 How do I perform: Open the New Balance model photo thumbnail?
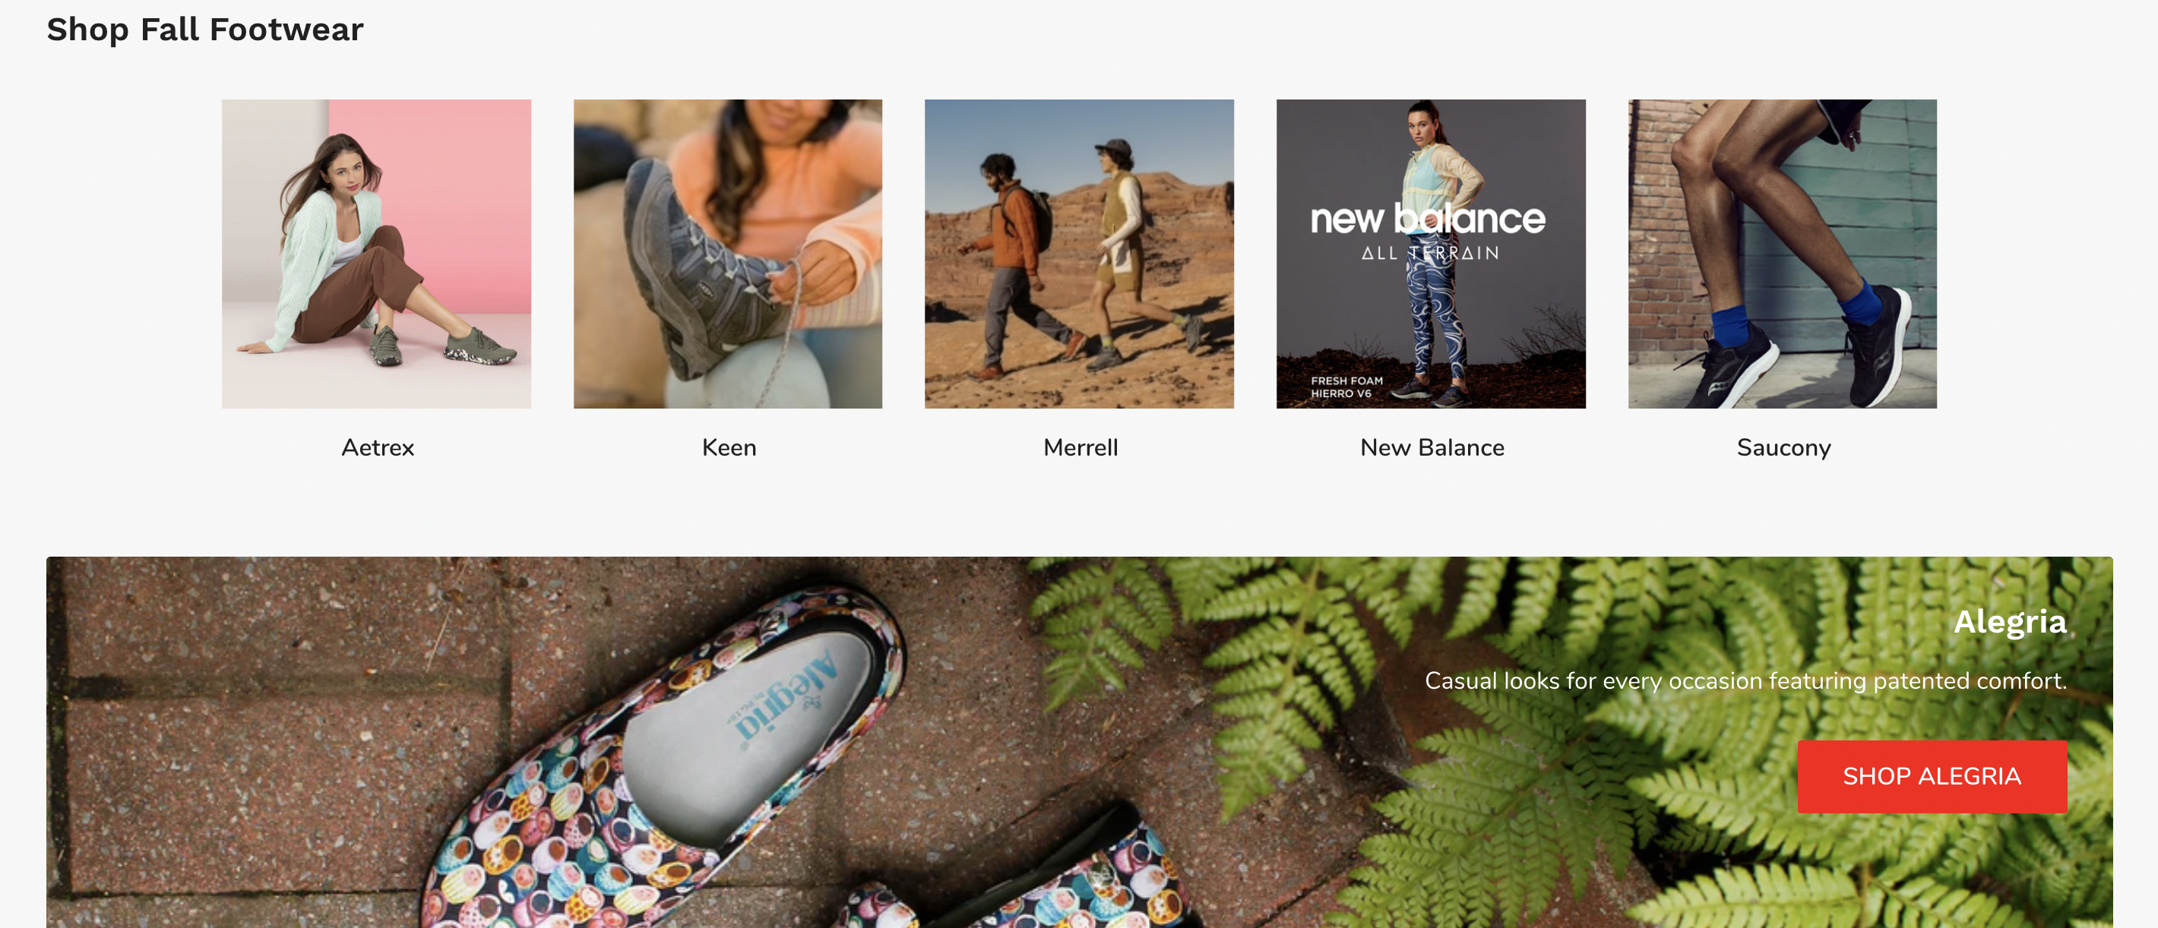[1431, 254]
